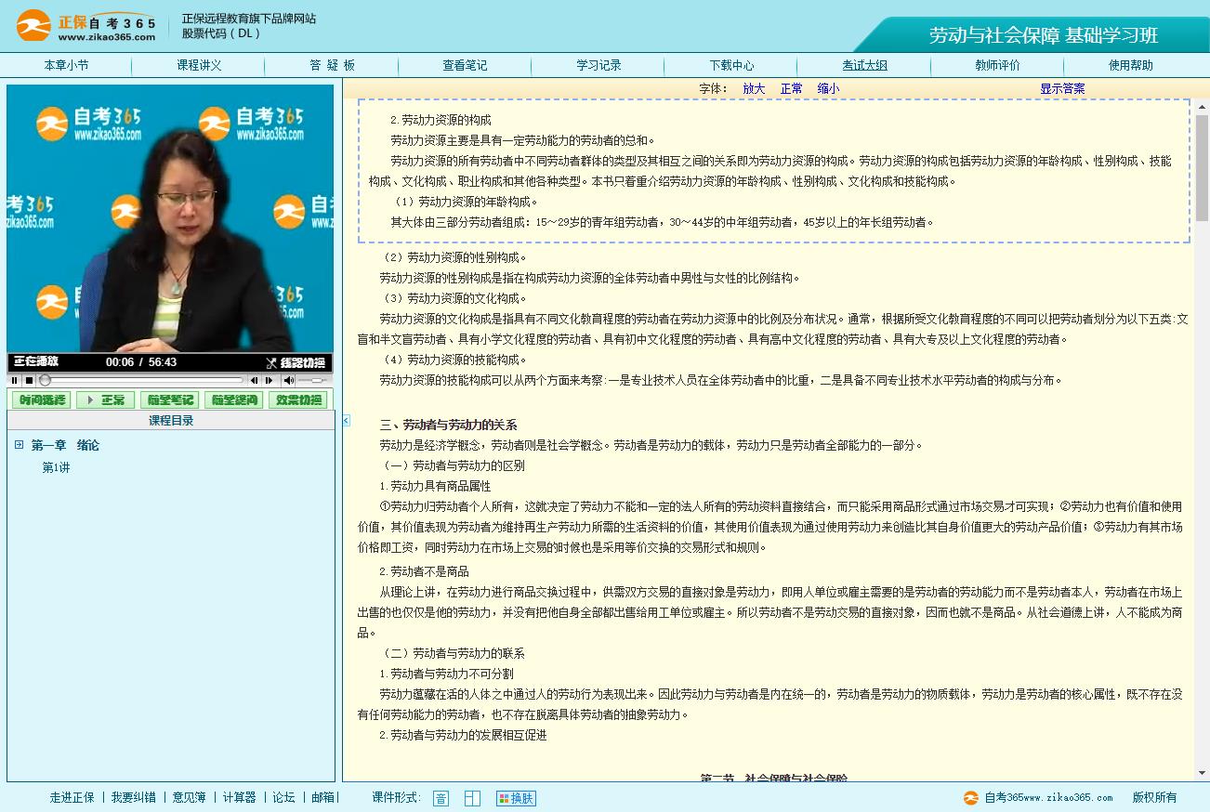Screen dimensions: 1210x812
Task: Open the 走进正保 footer link
Action: point(72,797)
